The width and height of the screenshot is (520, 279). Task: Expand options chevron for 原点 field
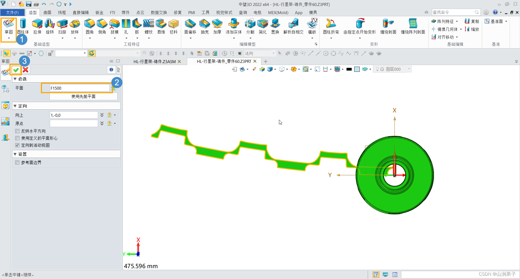coord(102,123)
